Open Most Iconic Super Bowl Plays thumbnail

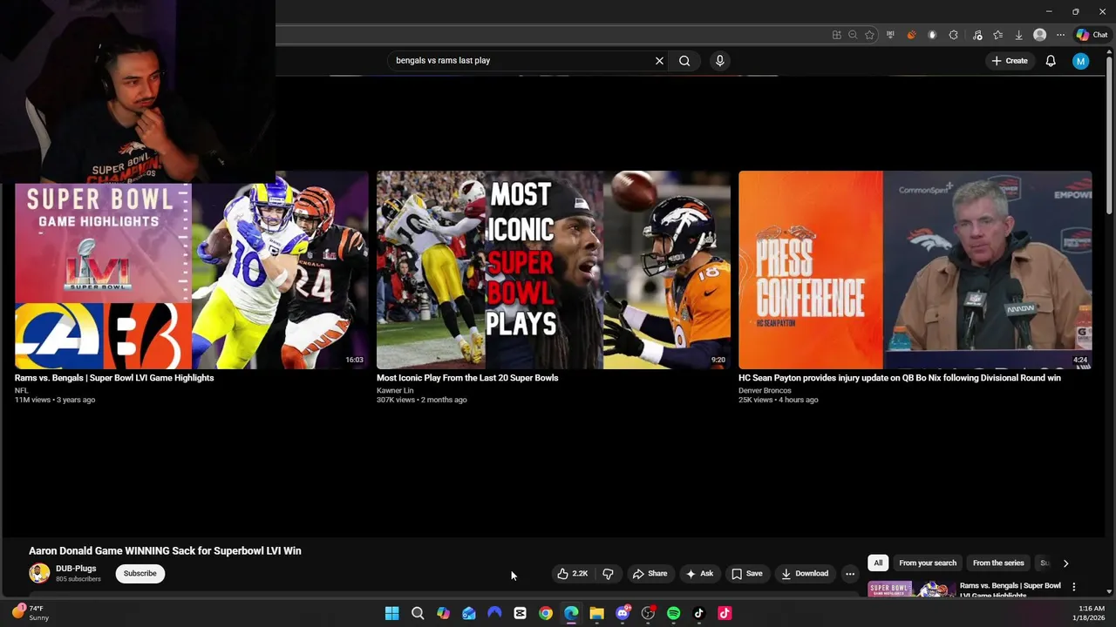pos(554,270)
